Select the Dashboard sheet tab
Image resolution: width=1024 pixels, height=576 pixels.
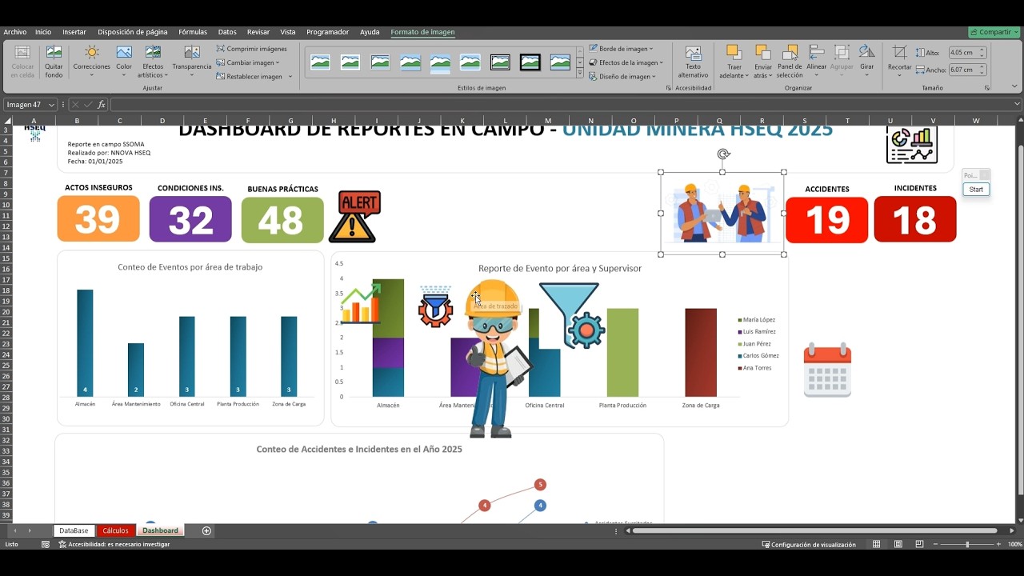point(160,530)
